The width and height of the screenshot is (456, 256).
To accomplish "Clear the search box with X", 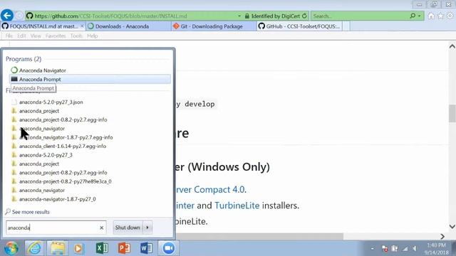I will [101, 228].
